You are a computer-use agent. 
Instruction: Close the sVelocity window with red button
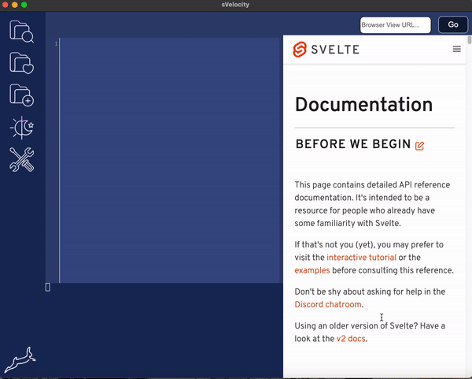point(6,5)
